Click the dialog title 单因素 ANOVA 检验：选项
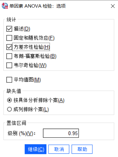The image size is (118, 157). click(38, 6)
